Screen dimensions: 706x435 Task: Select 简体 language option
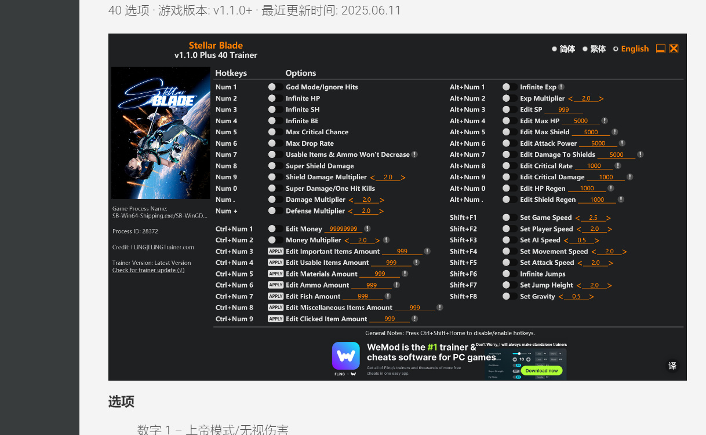(563, 49)
